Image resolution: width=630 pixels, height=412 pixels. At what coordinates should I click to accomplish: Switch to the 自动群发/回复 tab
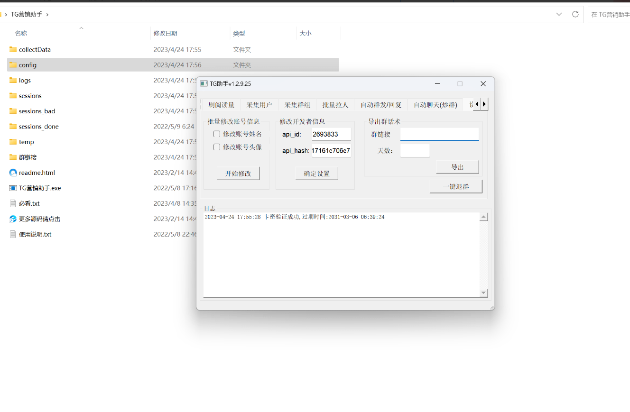click(381, 105)
